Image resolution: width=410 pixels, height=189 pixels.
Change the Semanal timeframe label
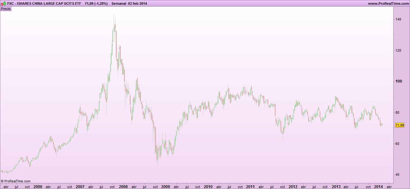tap(119, 3)
